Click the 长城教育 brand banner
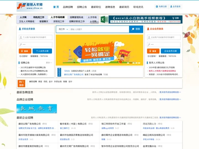This screenshot has height=149, width=199. click(x=37, y=109)
